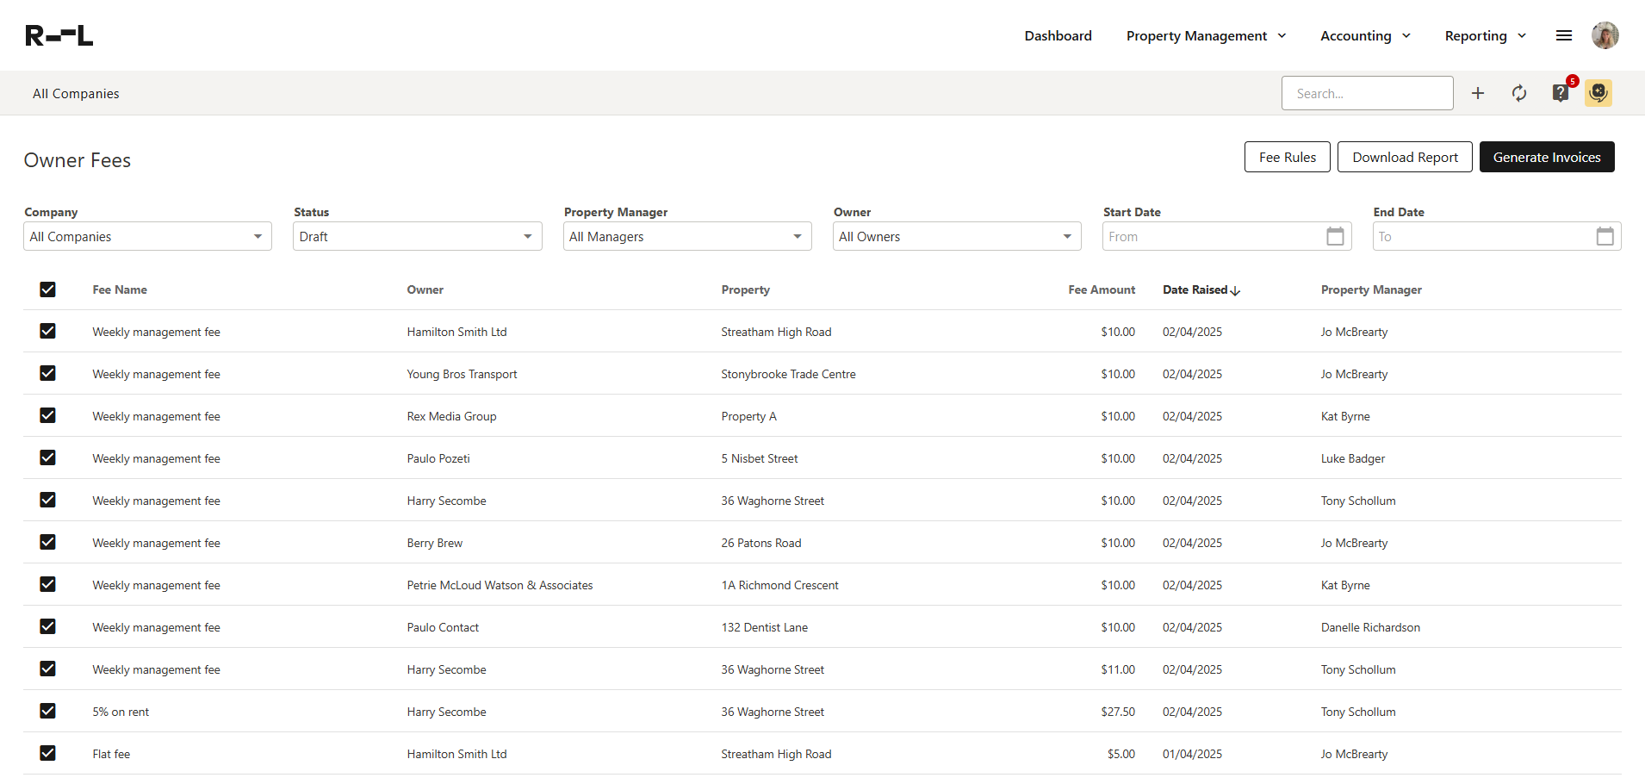Screen dimensions: 1645x784
Task: Toggle the select-all checkbox in header
Action: pyautogui.click(x=47, y=289)
